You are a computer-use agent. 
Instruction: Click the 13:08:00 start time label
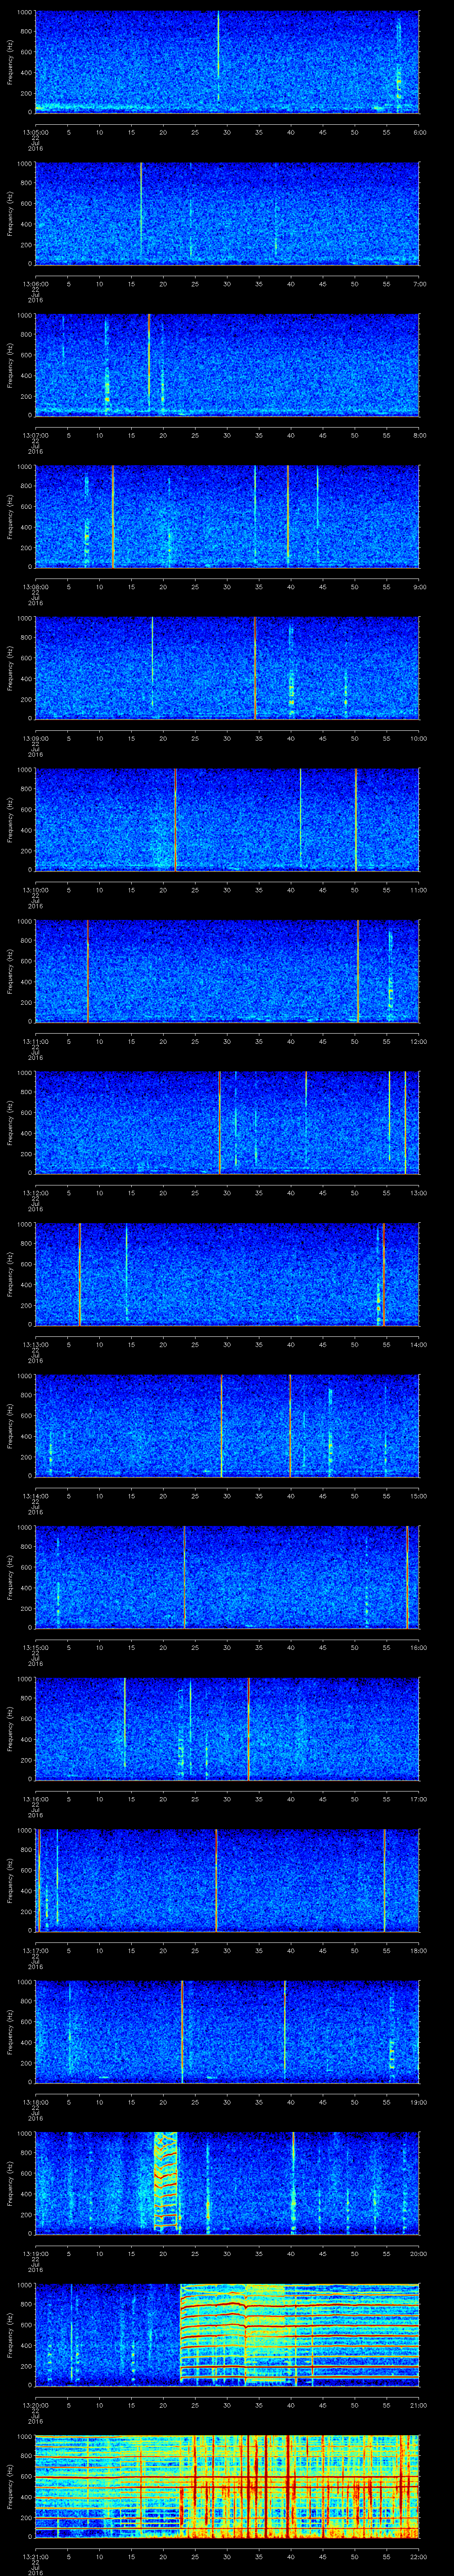[x=35, y=586]
